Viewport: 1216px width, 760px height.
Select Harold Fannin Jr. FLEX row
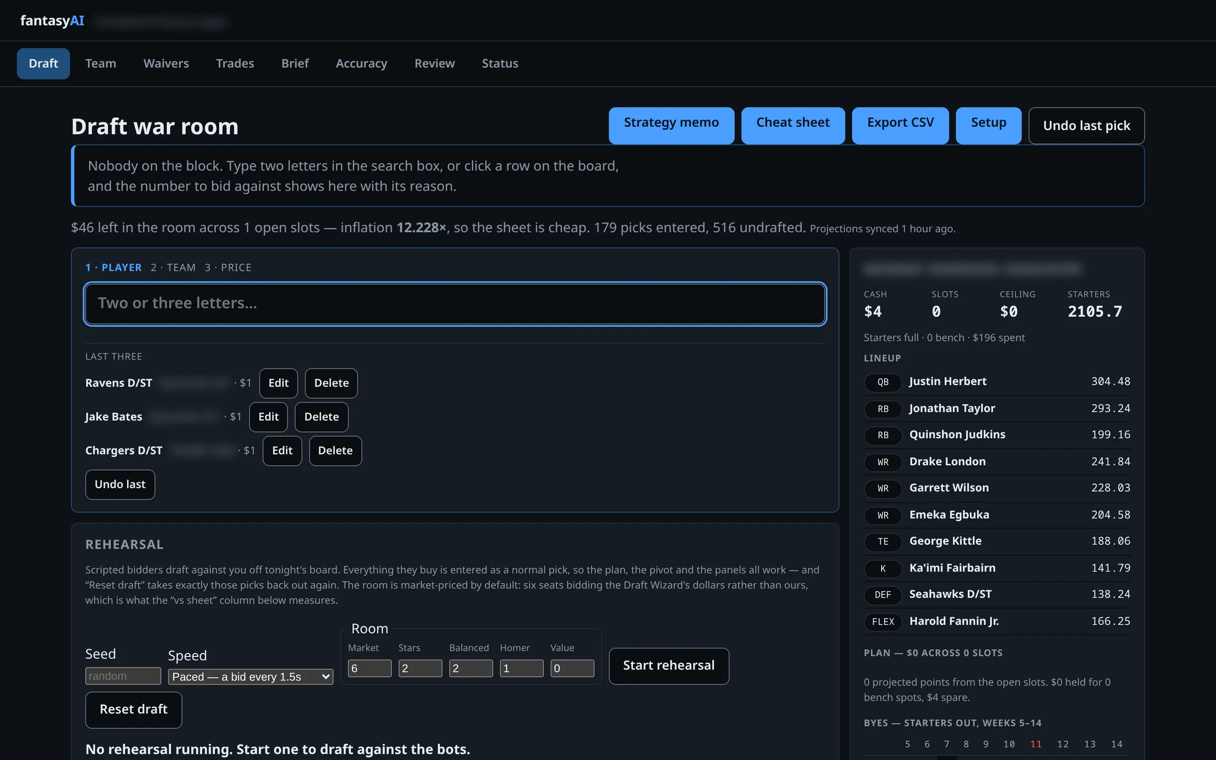(997, 621)
